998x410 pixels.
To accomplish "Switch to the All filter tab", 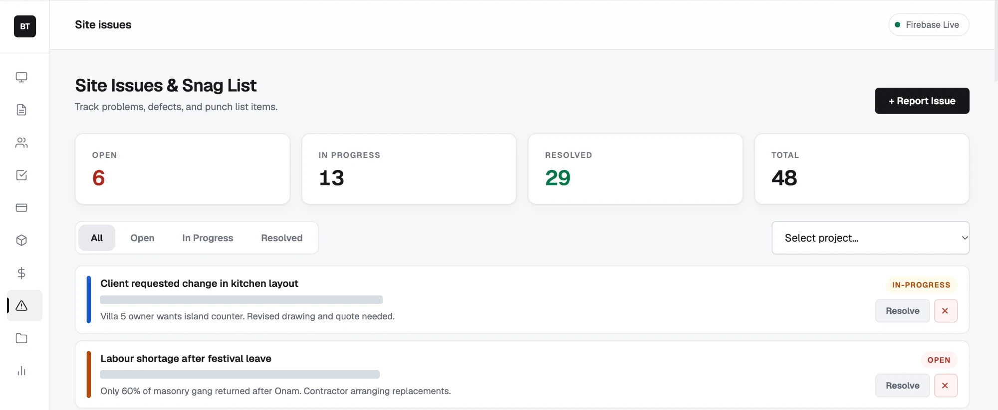I will click(x=97, y=238).
